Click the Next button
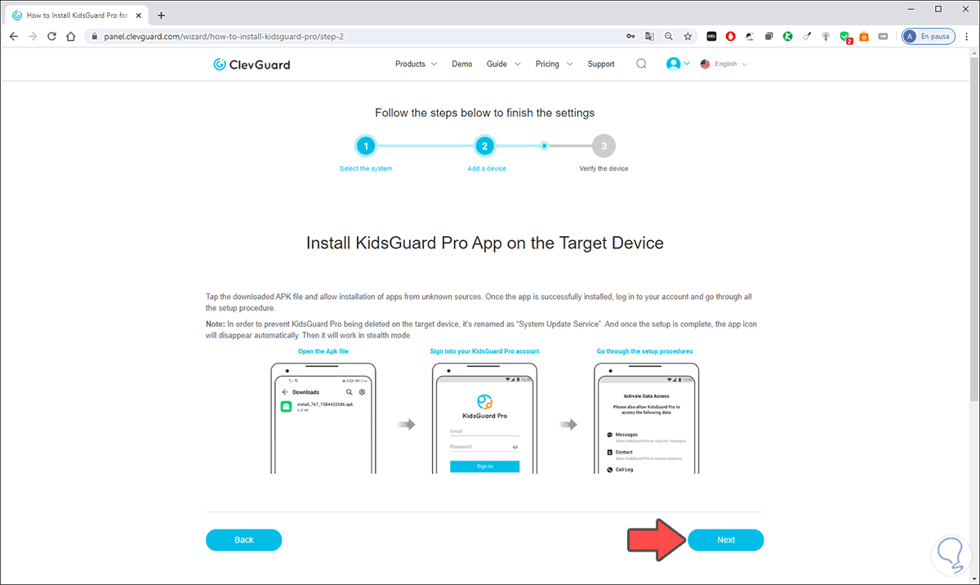Image resolution: width=980 pixels, height=585 pixels. tap(726, 540)
